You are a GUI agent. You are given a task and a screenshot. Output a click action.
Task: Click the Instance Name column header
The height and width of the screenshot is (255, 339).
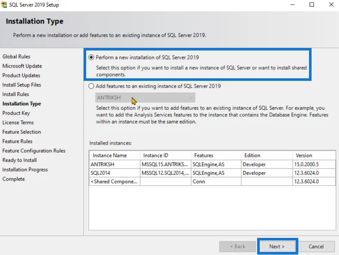114,155
